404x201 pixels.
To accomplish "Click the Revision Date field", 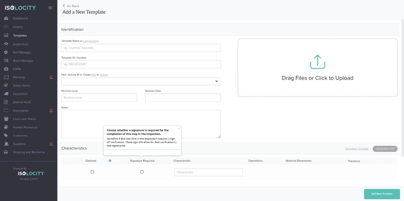I will coord(183,98).
